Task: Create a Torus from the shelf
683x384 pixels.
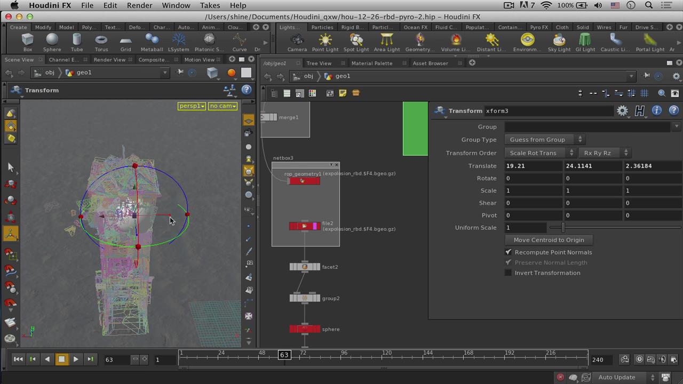Action: click(x=101, y=43)
